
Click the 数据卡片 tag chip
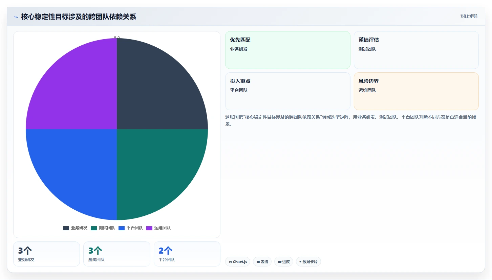(x=308, y=262)
